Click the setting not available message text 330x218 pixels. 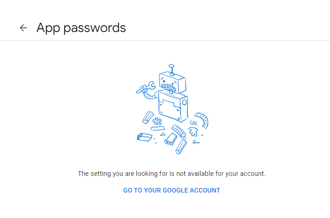click(171, 174)
